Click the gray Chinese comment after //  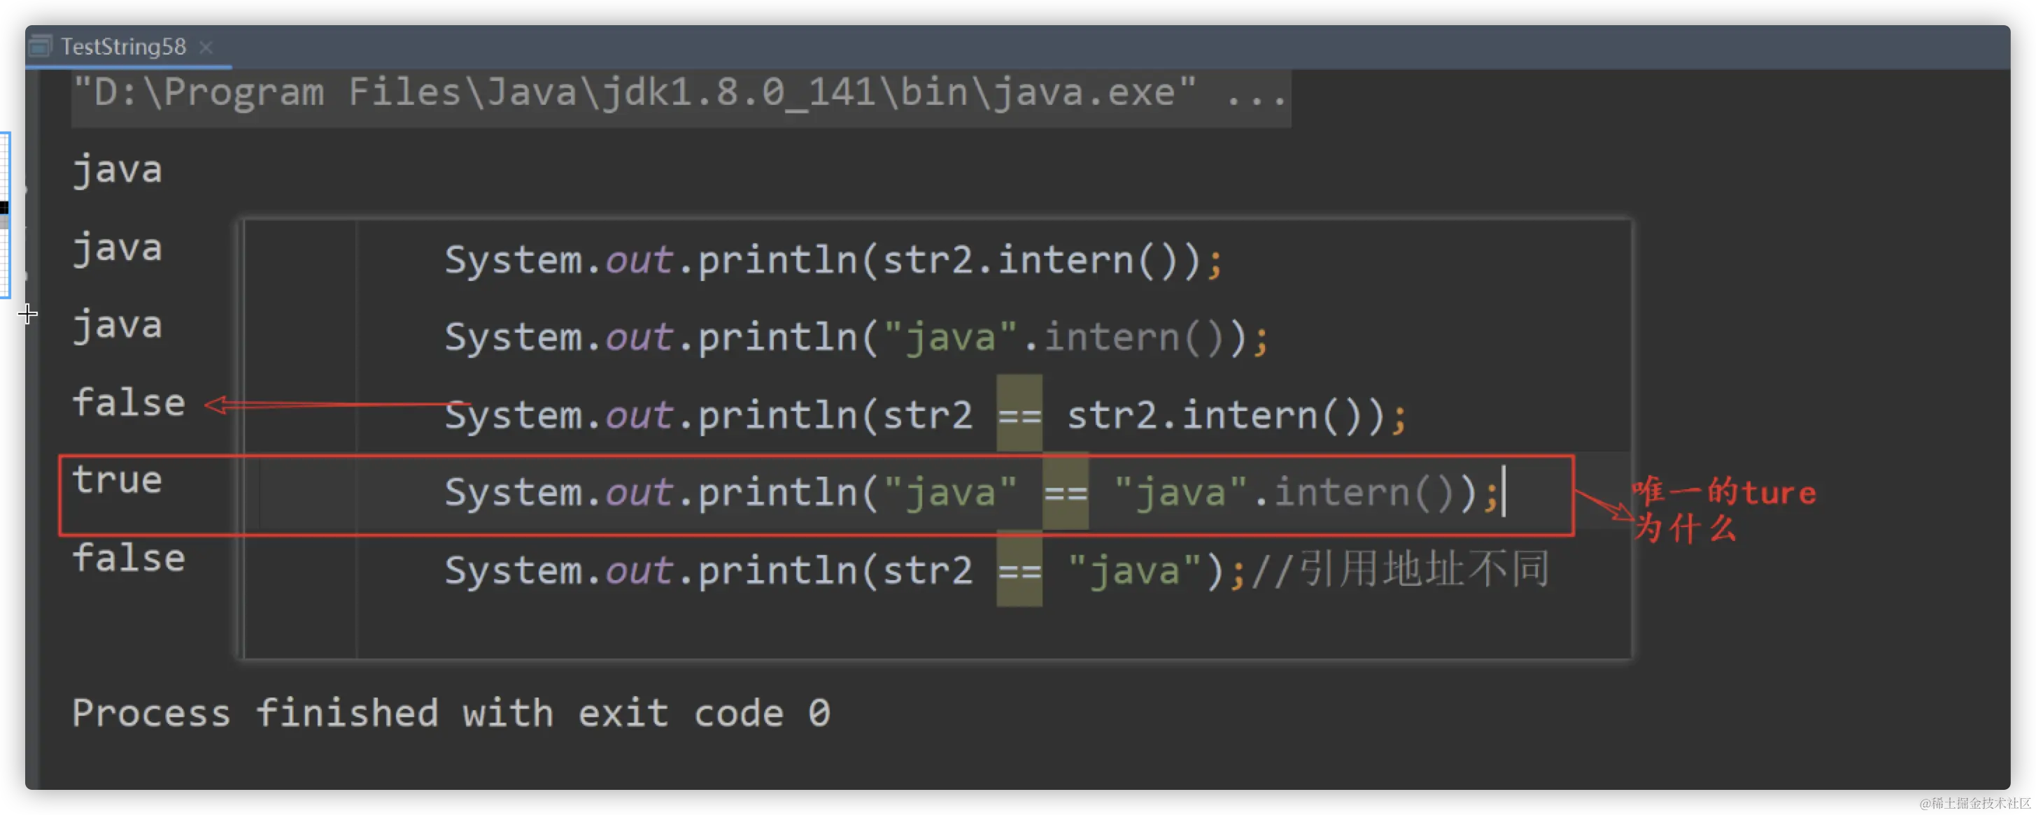pos(1422,570)
